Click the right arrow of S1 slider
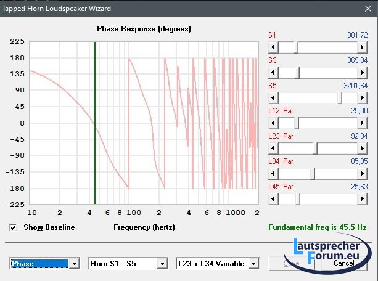The image size is (378, 281). (363, 47)
